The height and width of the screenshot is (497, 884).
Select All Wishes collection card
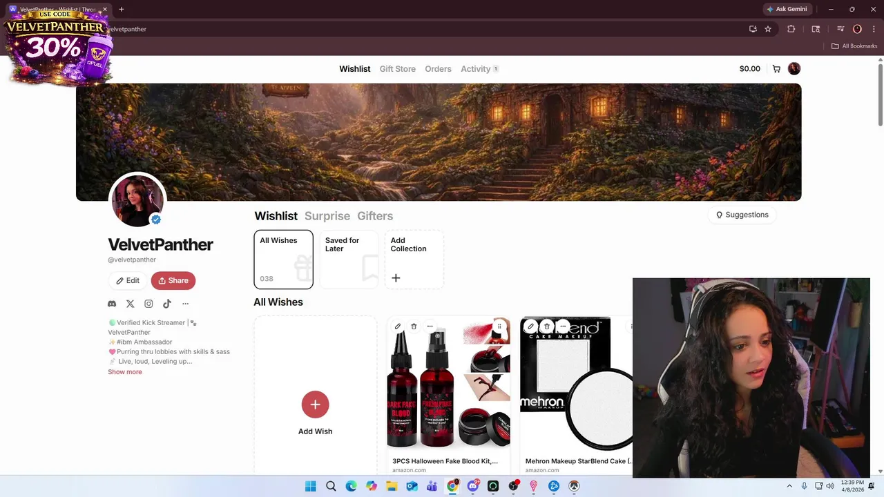(x=283, y=260)
